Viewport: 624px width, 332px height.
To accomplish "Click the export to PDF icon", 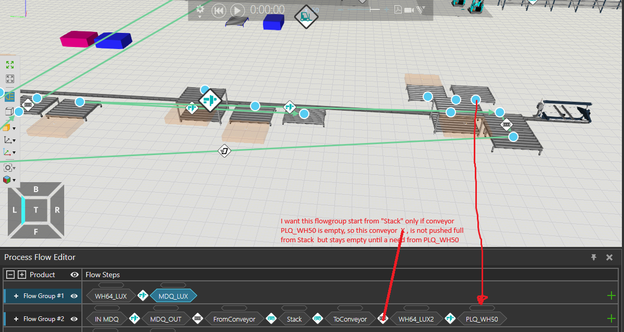I will tap(398, 9).
